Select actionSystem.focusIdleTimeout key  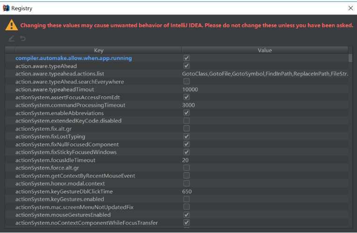(56, 160)
